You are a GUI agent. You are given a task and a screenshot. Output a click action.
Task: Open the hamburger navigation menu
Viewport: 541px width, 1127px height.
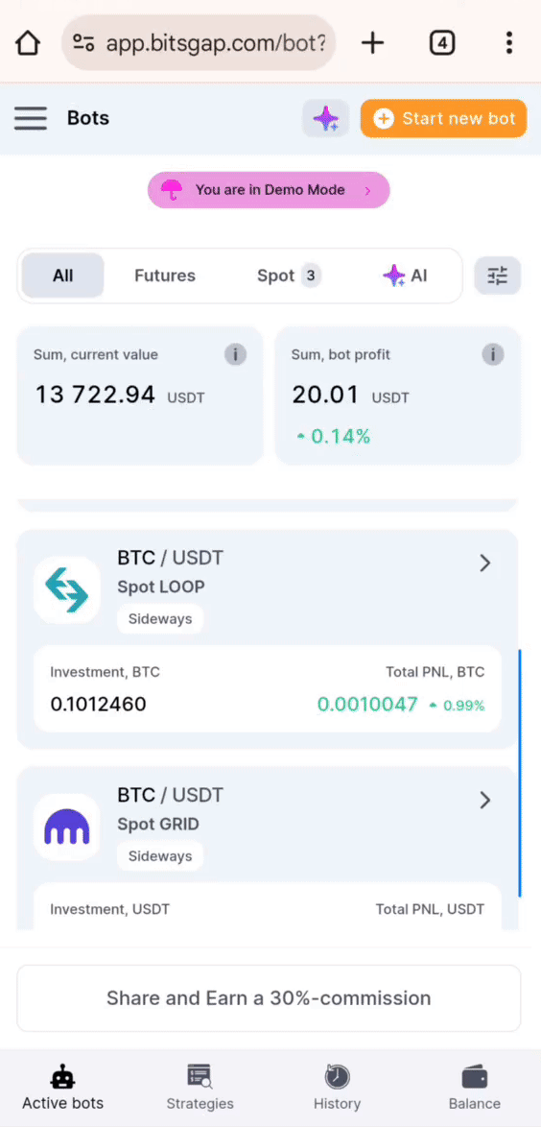coord(30,119)
